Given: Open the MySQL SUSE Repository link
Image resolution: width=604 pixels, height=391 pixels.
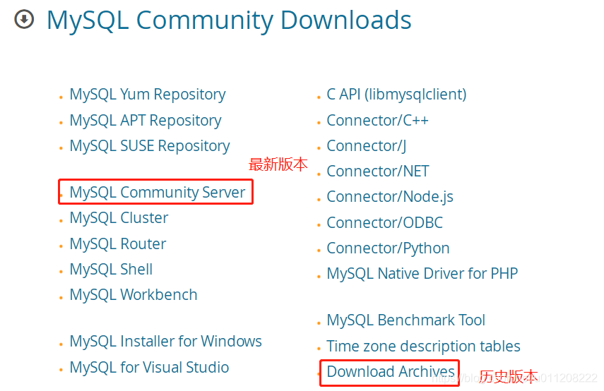Looking at the screenshot, I should click(150, 146).
